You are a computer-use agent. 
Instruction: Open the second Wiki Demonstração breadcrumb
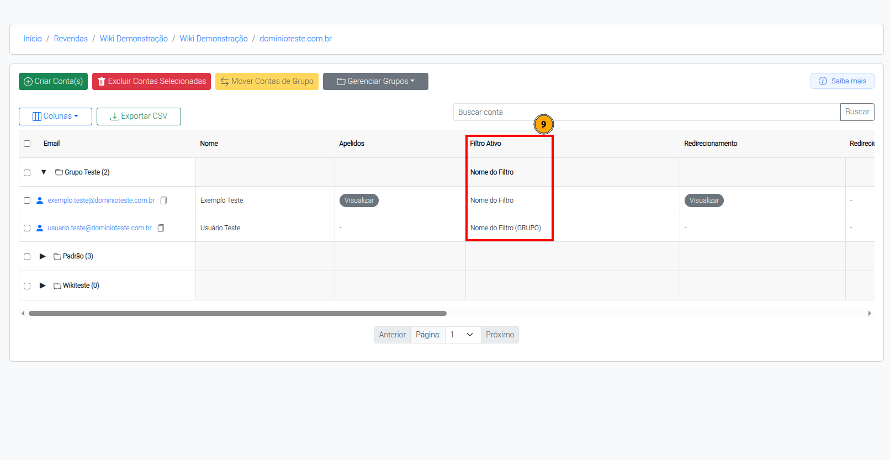click(214, 39)
